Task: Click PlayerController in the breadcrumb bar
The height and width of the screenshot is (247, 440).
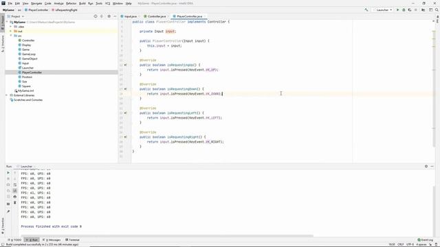Action: [x=36, y=10]
